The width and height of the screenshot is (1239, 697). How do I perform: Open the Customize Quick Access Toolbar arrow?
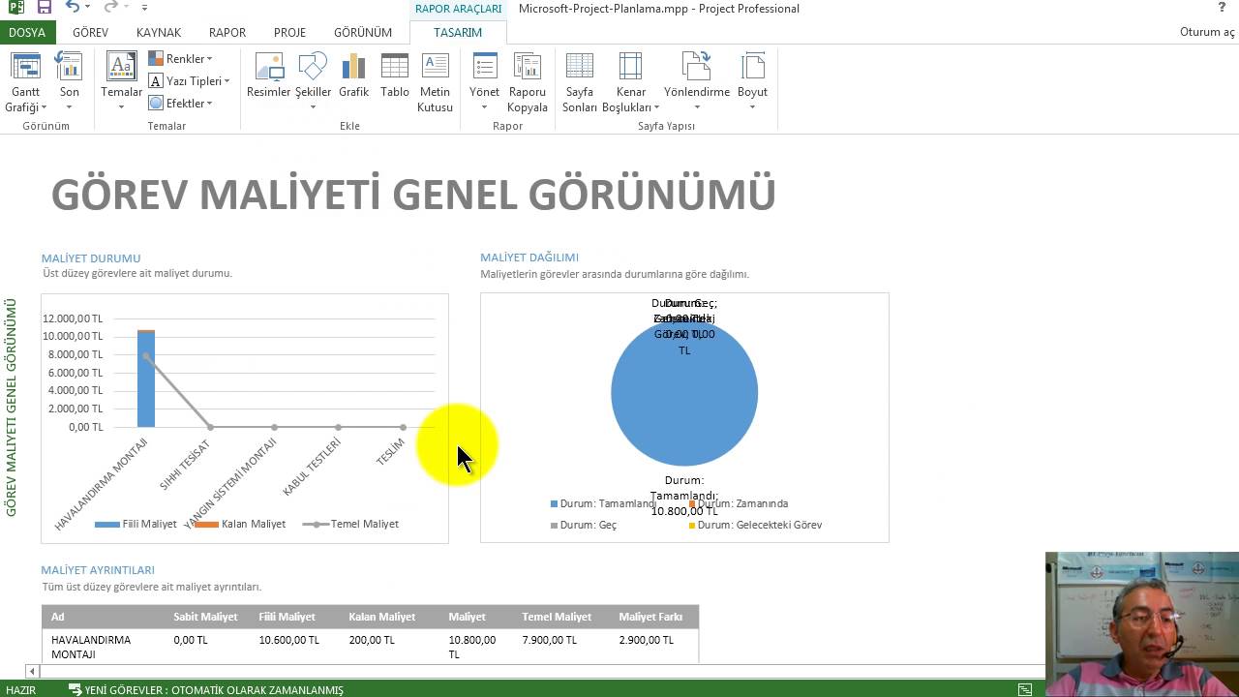tap(144, 9)
